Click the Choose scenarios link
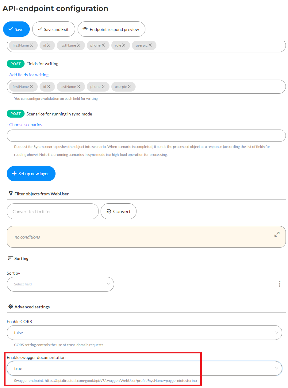 pos(25,125)
